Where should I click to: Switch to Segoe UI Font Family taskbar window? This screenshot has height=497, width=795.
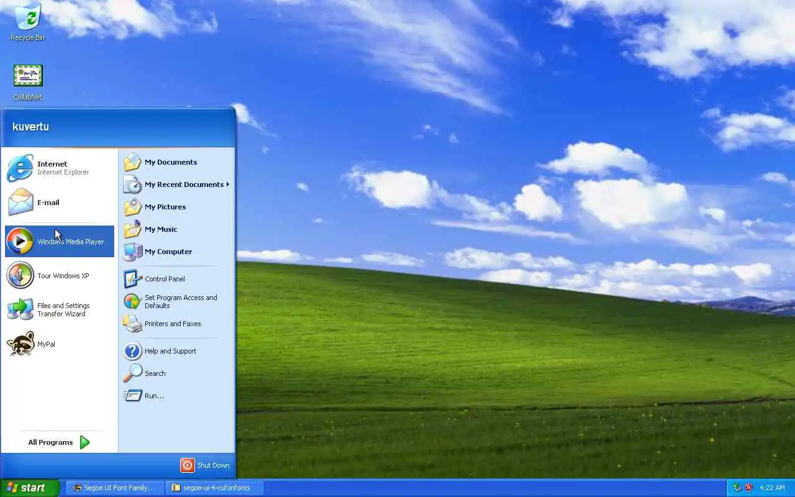(114, 488)
